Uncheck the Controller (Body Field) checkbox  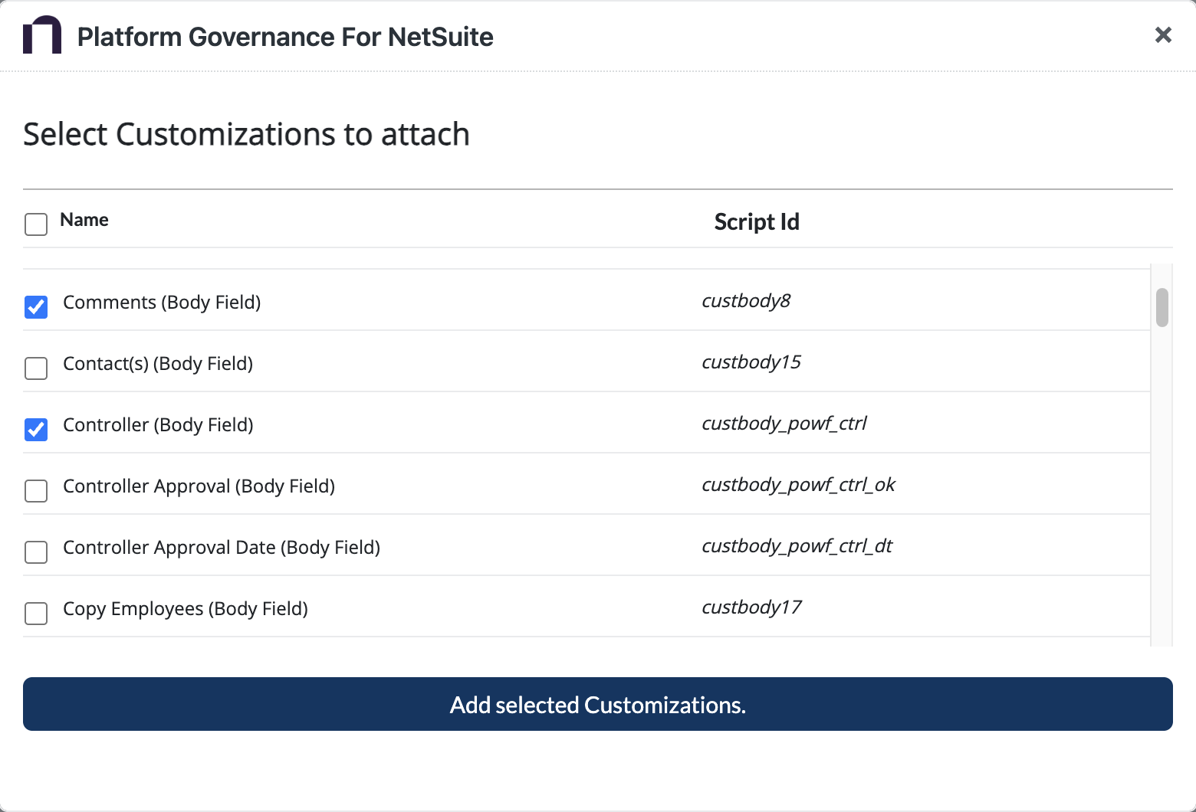36,429
